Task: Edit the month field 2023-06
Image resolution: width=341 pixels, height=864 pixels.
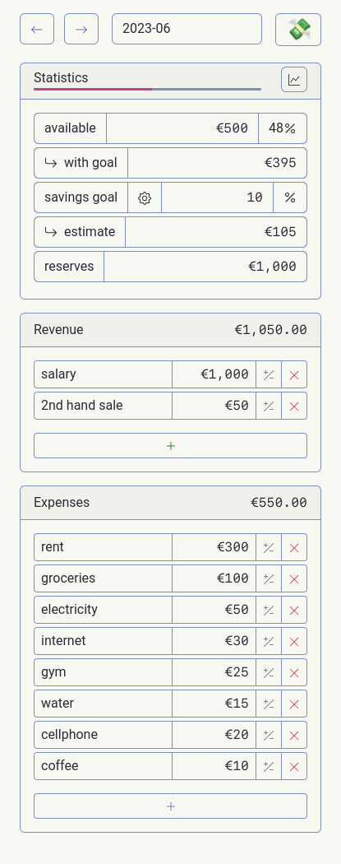Action: (x=187, y=29)
